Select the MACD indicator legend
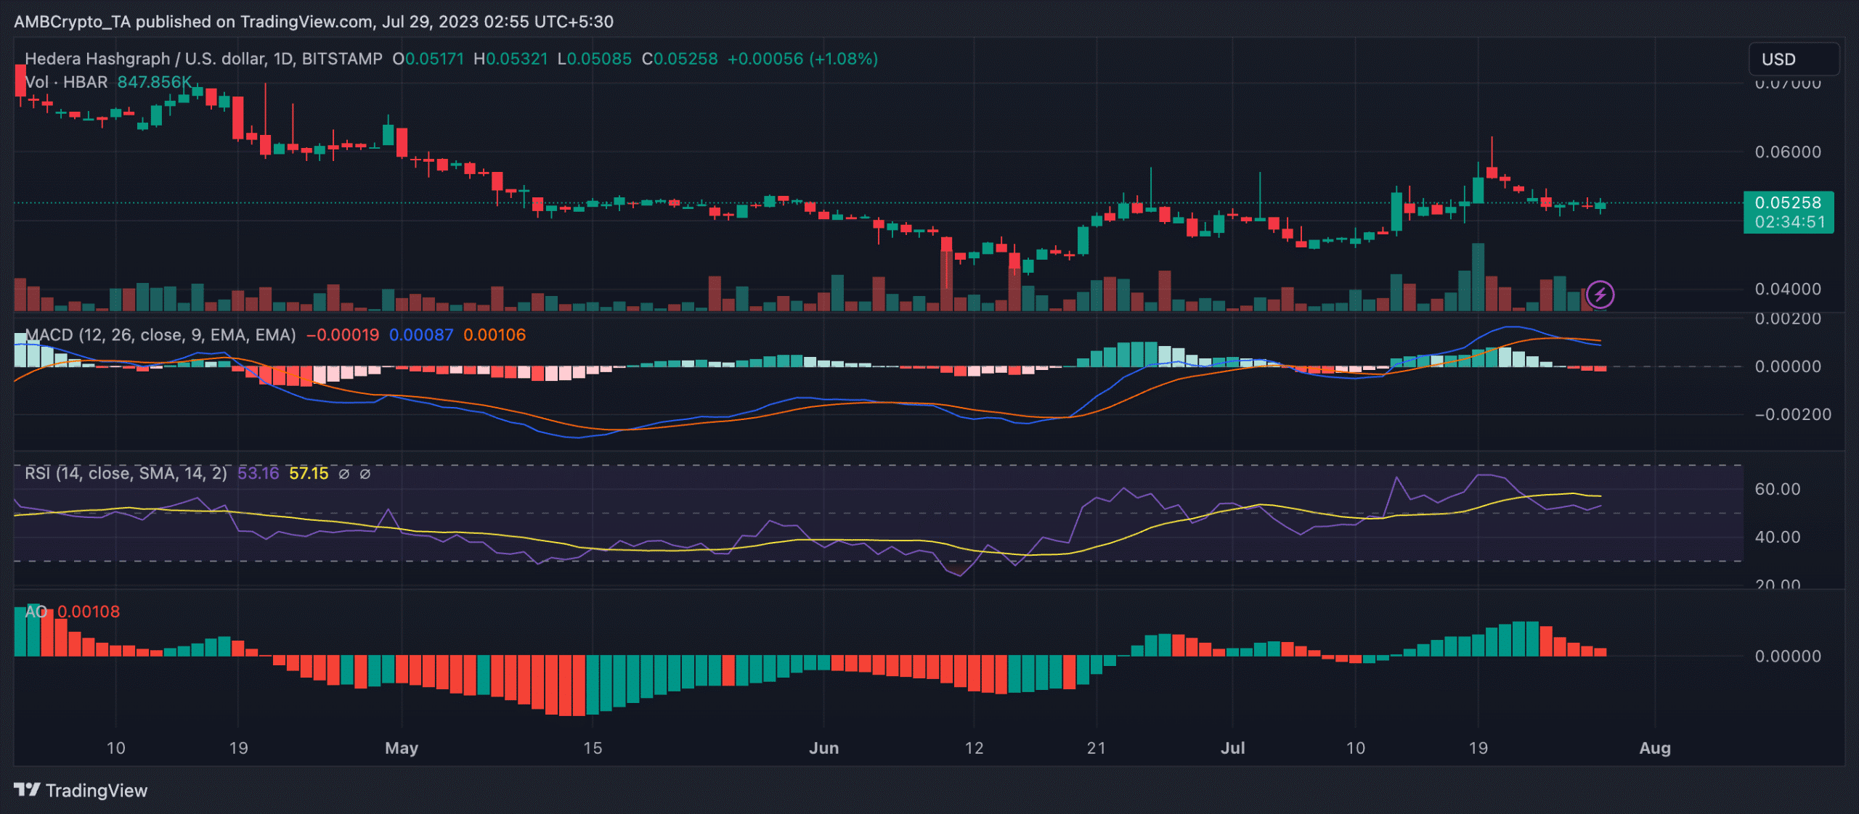This screenshot has width=1859, height=814. [160, 334]
